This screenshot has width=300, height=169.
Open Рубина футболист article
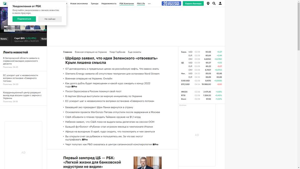[x=109, y=127]
